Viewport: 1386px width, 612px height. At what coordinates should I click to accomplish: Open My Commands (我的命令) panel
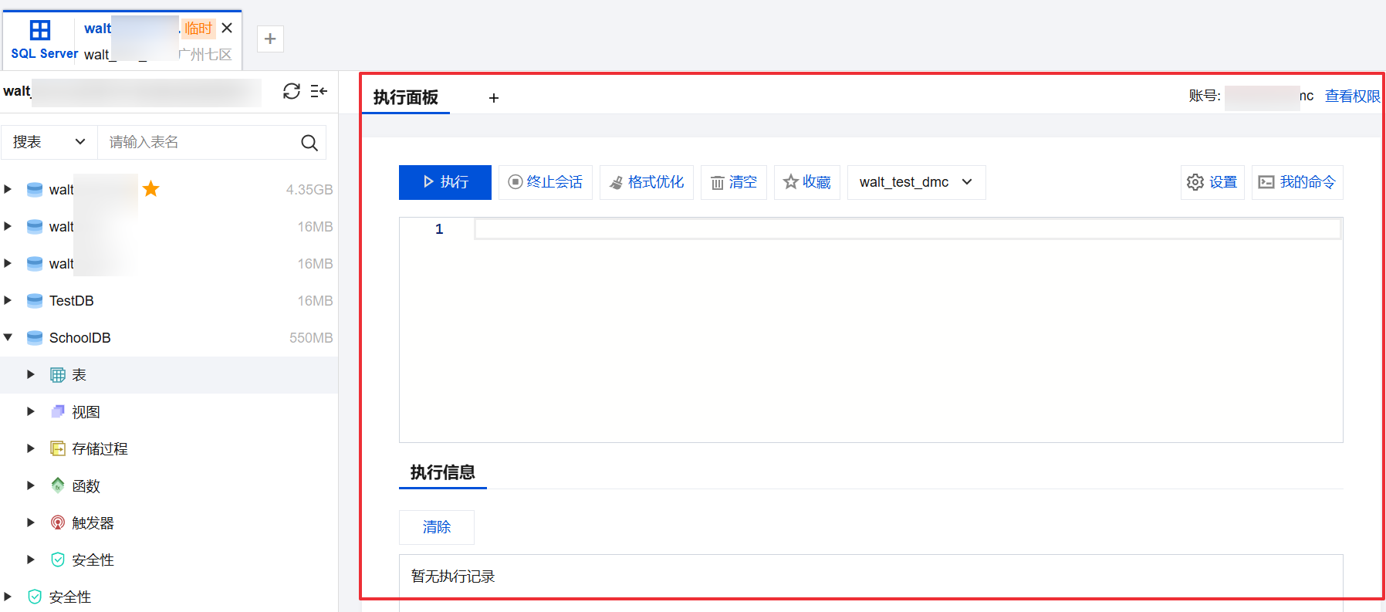[x=1297, y=182]
